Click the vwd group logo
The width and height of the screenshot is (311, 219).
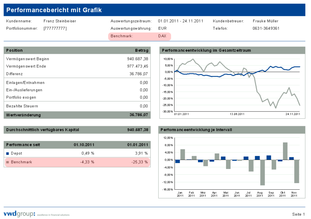coord(19,214)
